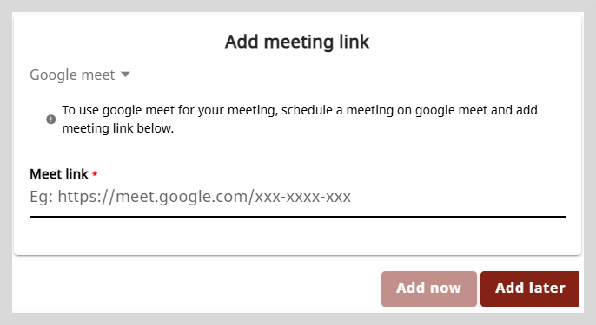The image size is (596, 325).
Task: Focus the Meet link input field
Action: [x=298, y=197]
